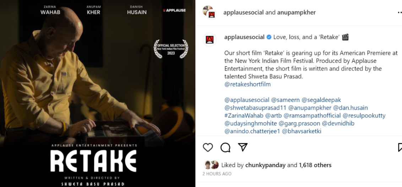Save post with bookmark icon
Image resolution: width=402 pixels, height=187 pixels.
(400, 148)
